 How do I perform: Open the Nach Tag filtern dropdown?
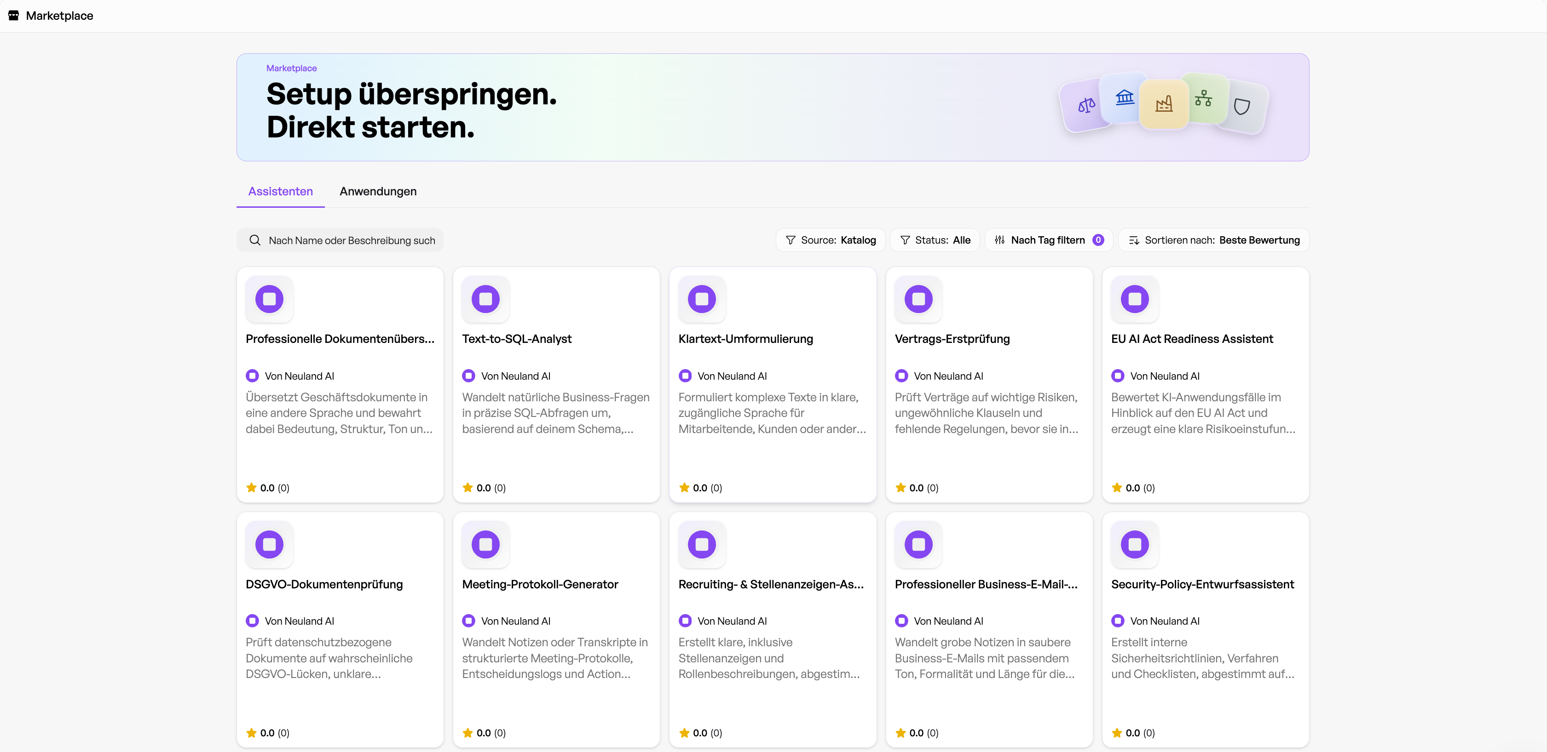pos(1049,240)
